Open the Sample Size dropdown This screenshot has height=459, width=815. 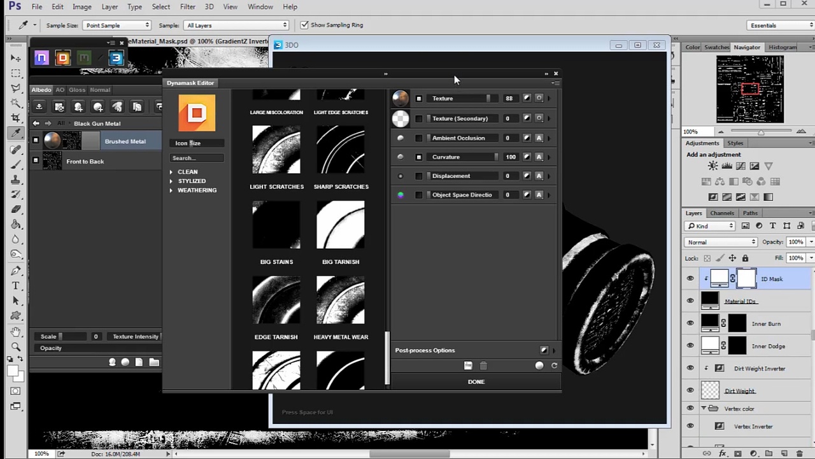(117, 25)
